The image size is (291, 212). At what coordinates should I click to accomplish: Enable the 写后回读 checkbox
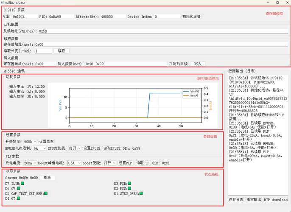pyautogui.click(x=171, y=64)
